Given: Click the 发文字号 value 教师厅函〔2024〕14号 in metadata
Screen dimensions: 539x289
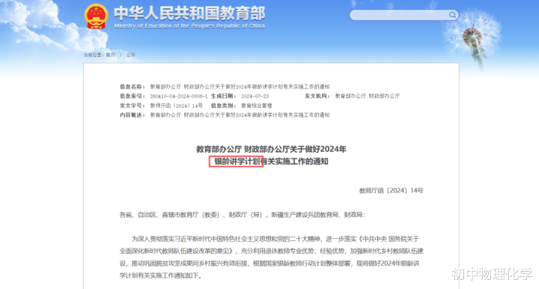Looking at the screenshot, I should point(177,106).
